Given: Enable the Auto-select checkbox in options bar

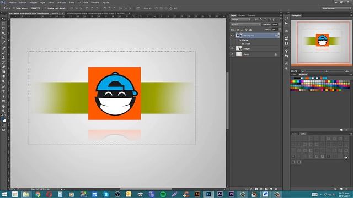Looking at the screenshot, I should pyautogui.click(x=14, y=8).
